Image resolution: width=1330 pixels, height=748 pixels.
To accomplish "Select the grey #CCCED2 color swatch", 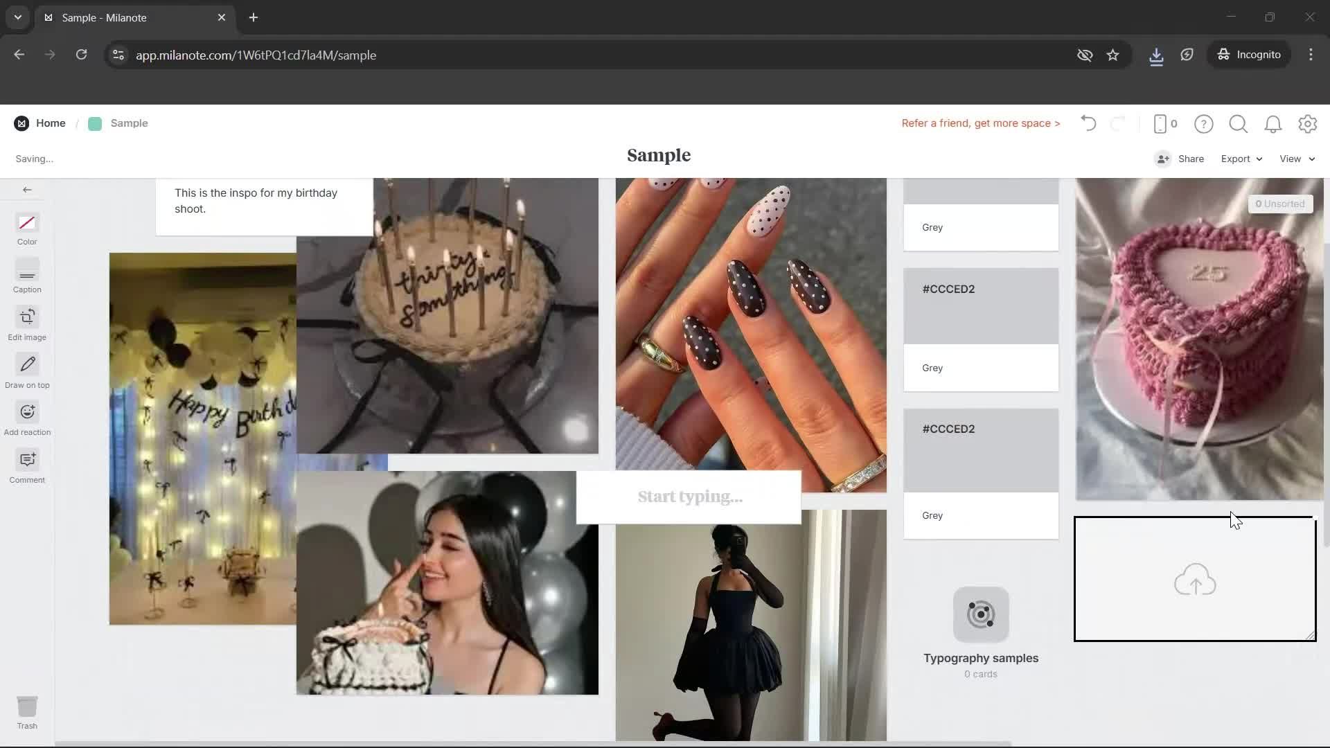I will click(980, 305).
